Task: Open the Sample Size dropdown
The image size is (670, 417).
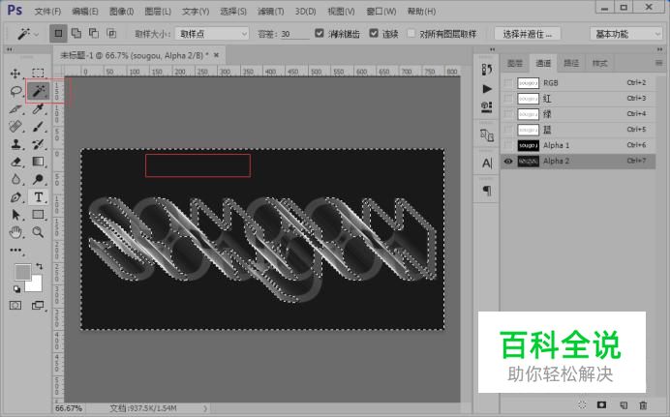Action: coord(212,33)
